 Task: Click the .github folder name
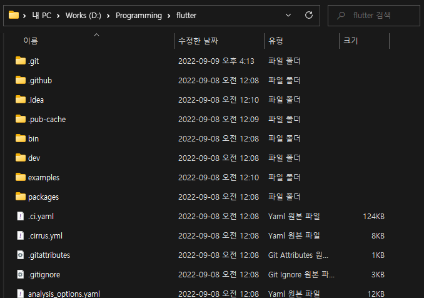point(40,81)
